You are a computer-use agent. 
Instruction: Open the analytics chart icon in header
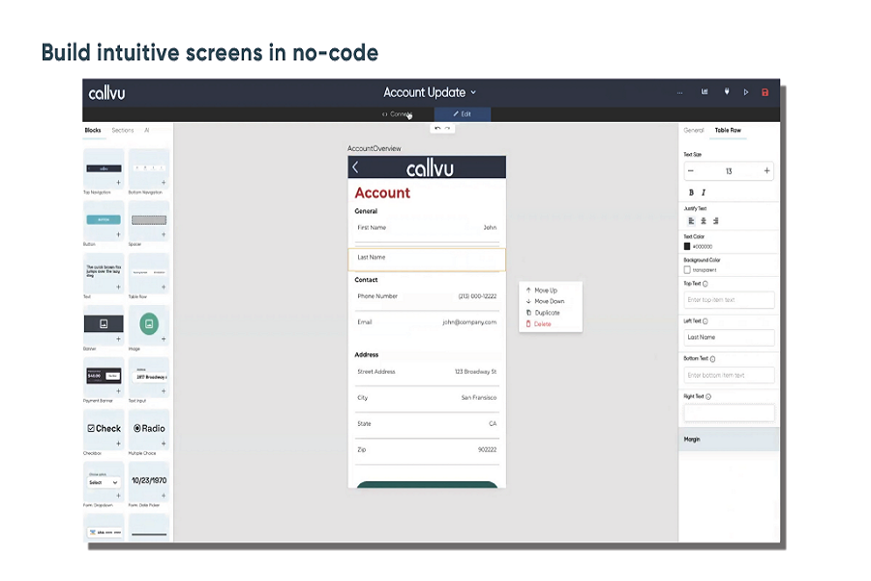pos(705,92)
